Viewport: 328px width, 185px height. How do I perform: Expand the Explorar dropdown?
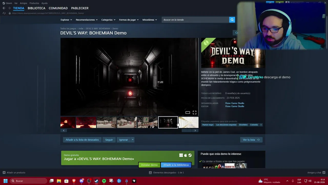tap(66, 20)
